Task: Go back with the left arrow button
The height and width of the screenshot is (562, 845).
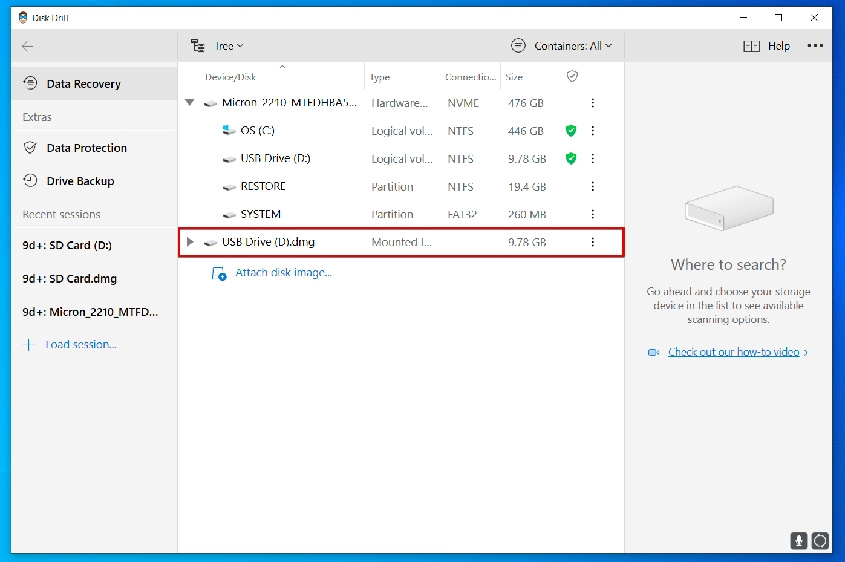Action: click(x=27, y=46)
